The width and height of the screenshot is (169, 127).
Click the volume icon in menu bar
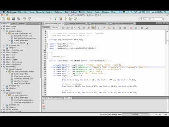tap(139, 12)
